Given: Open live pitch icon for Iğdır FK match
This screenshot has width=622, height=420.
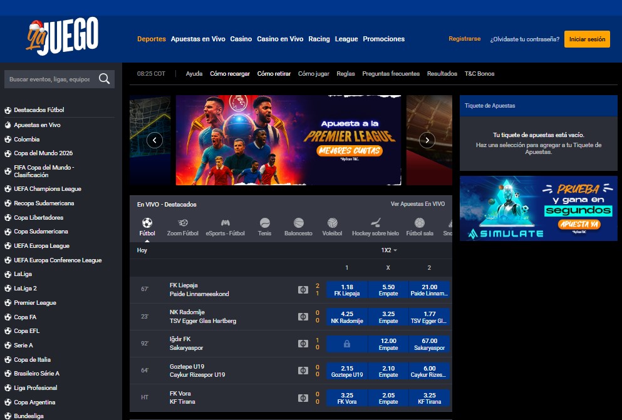Looking at the screenshot, I should click(303, 344).
